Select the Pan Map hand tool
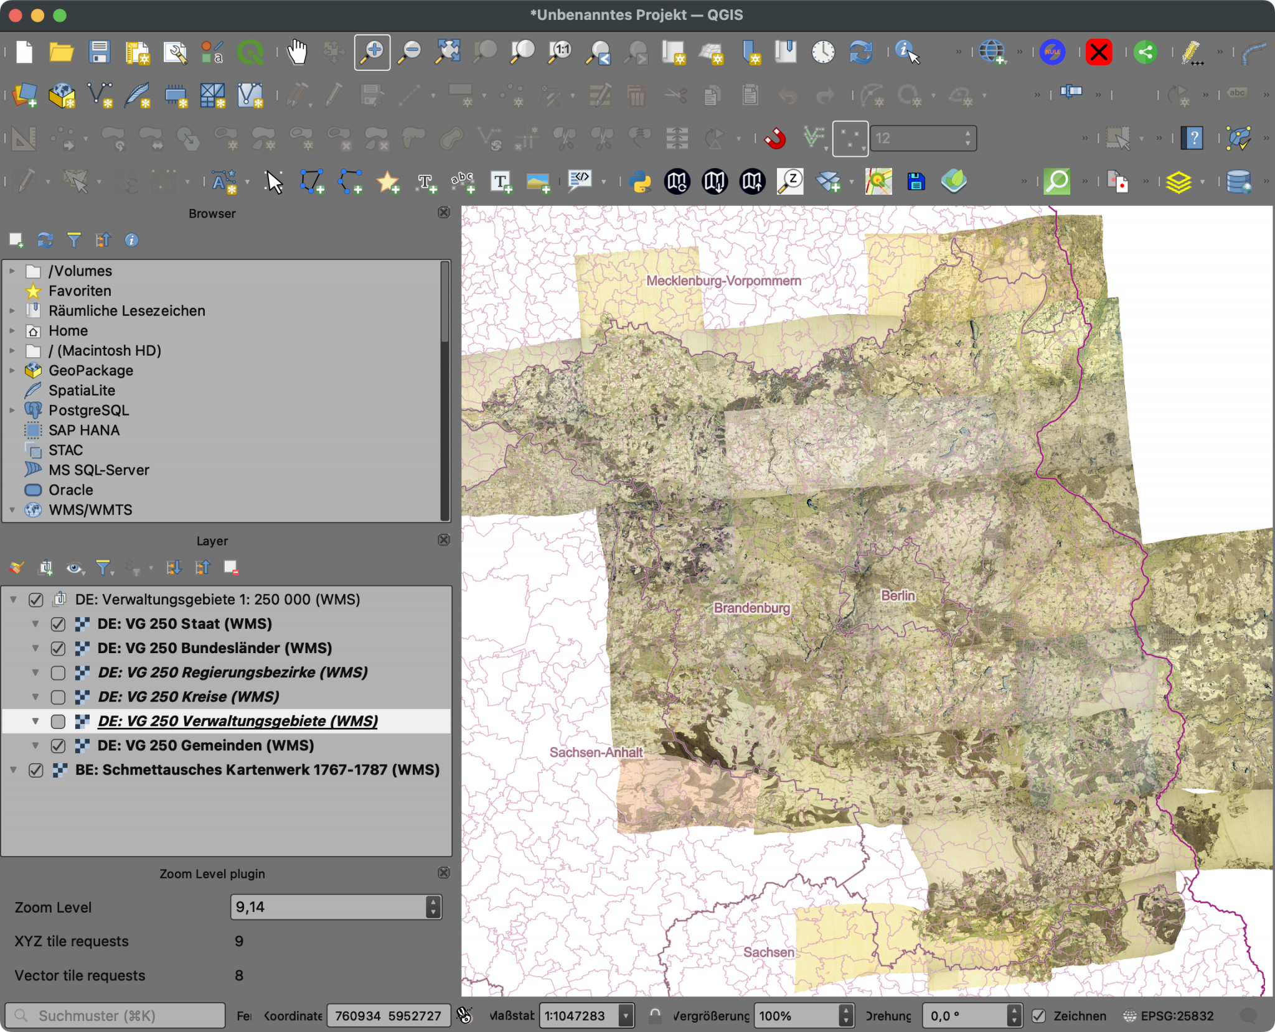The width and height of the screenshot is (1275, 1032). click(x=297, y=52)
